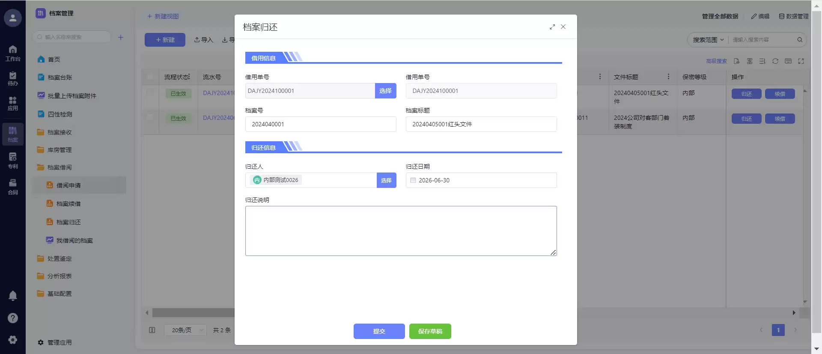
Task: Open 专利 patent icon in sidebar
Action: click(13, 161)
